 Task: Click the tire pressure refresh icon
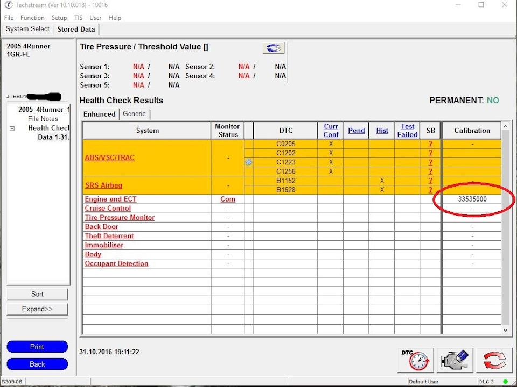(x=274, y=48)
